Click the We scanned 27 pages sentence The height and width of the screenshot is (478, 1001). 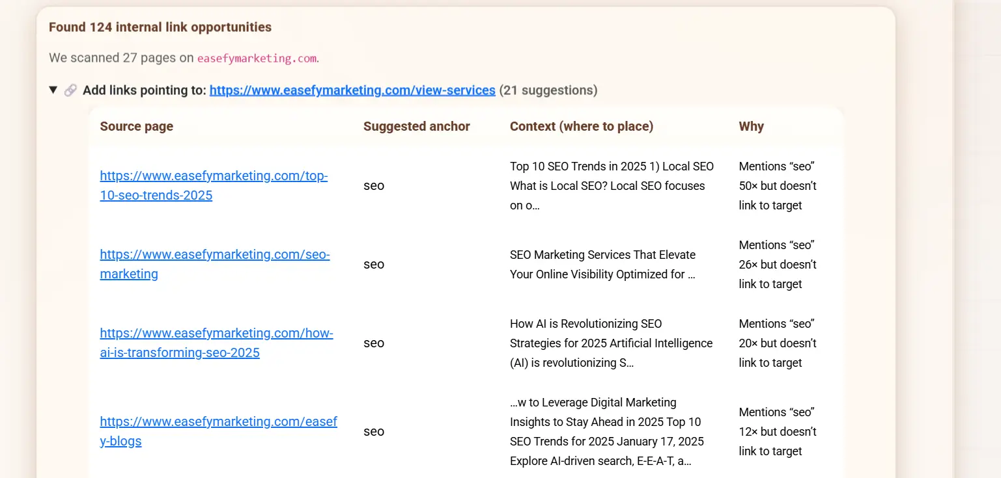coord(184,58)
